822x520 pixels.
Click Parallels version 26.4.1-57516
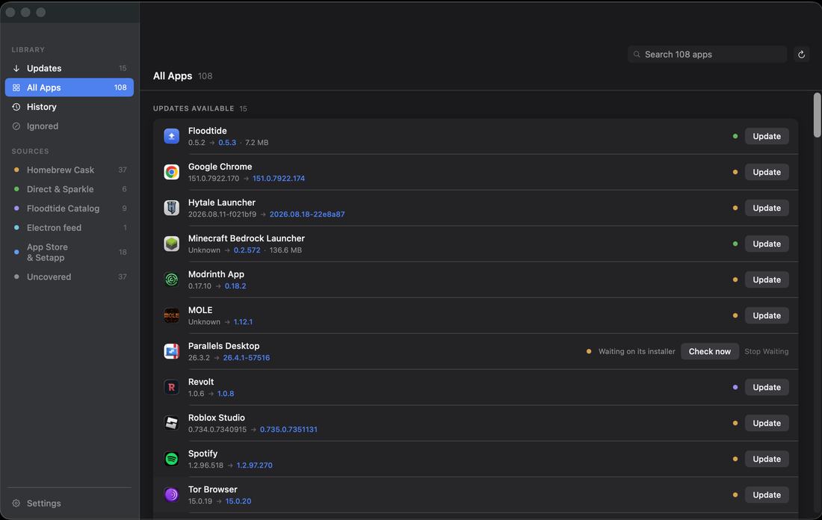pyautogui.click(x=247, y=358)
